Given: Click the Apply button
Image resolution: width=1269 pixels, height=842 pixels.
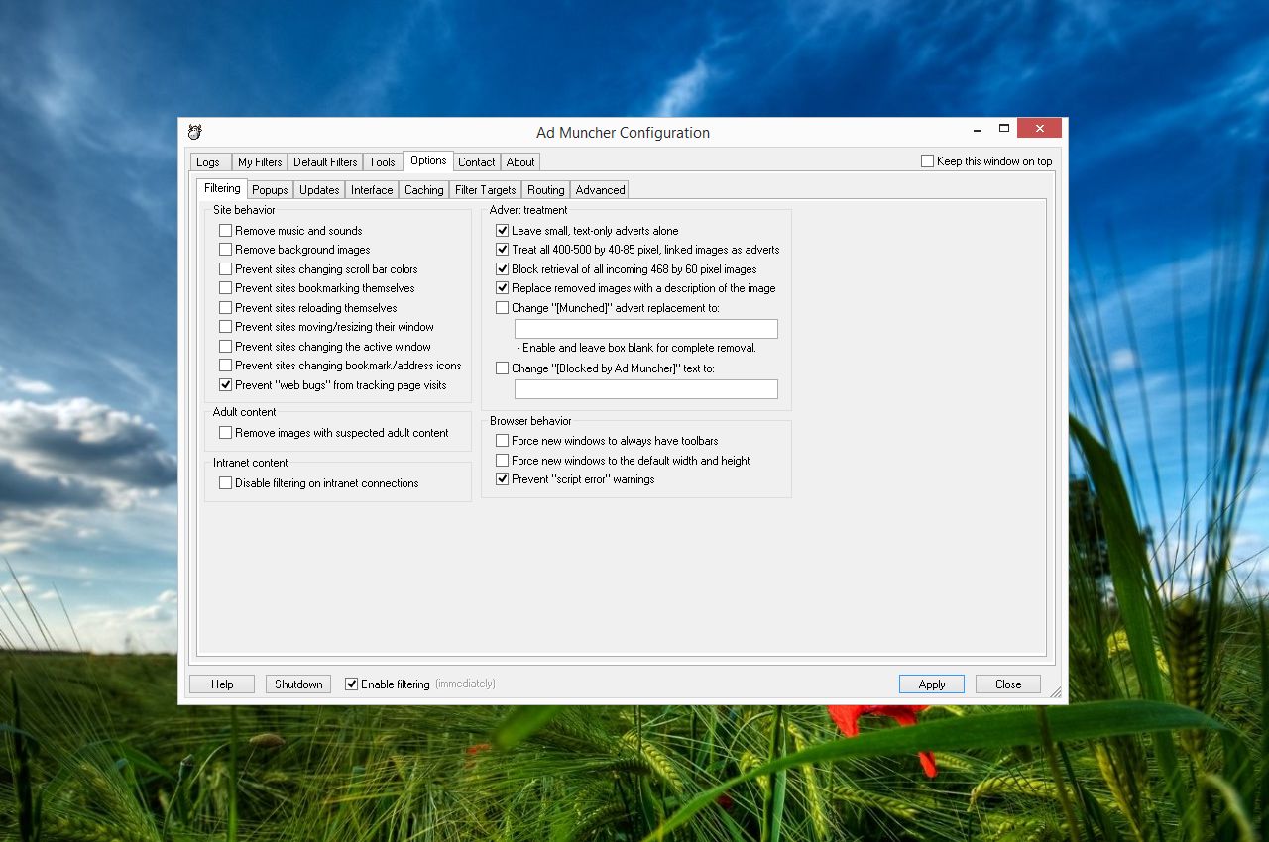Looking at the screenshot, I should [932, 684].
